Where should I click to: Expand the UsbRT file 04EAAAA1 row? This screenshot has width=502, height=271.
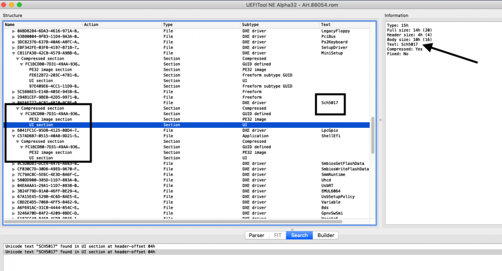point(14,186)
